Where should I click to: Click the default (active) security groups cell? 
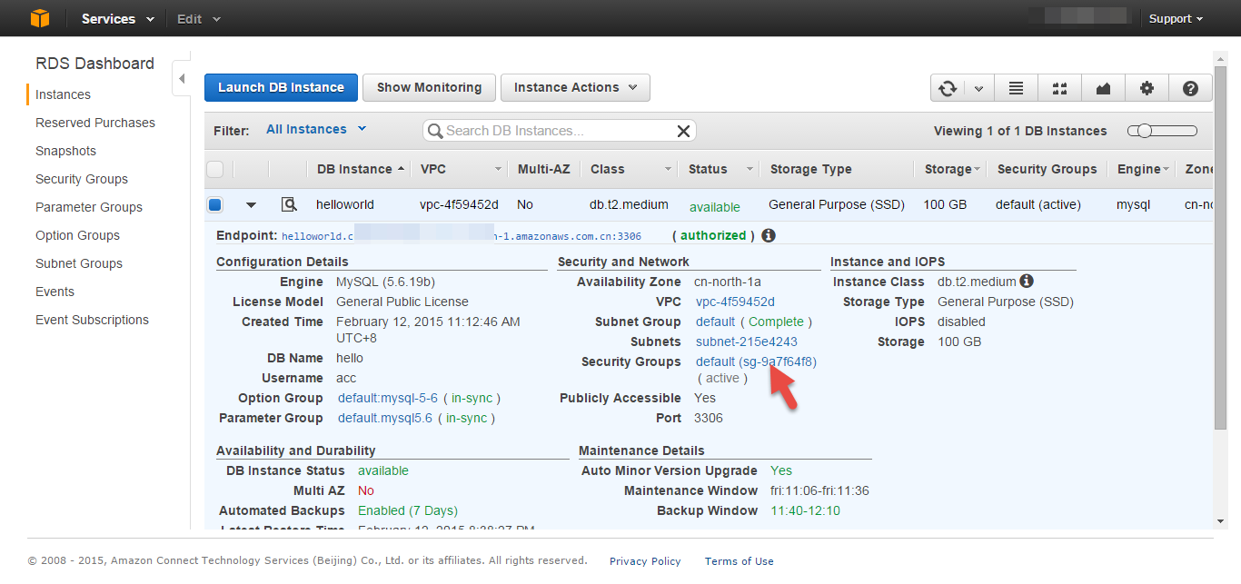(x=1038, y=204)
